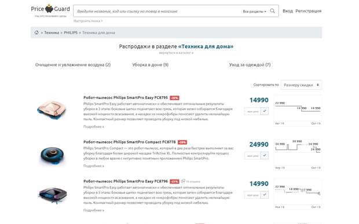This screenshot has height=224, width=359.
Task: Click the FC8796 robot vacuum thumbnail
Action: click(x=53, y=195)
